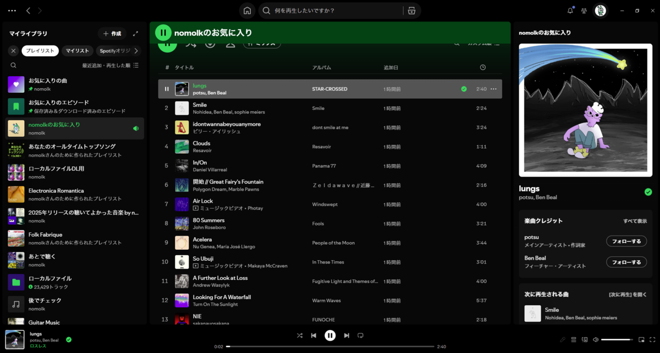Open Friend Activity icon in top bar

coord(584,10)
